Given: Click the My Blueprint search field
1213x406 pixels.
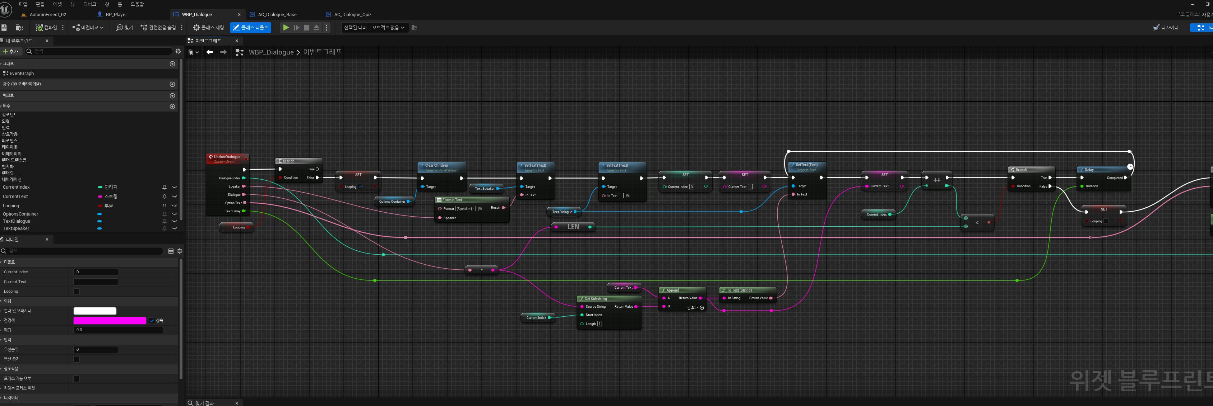Looking at the screenshot, I should point(99,51).
